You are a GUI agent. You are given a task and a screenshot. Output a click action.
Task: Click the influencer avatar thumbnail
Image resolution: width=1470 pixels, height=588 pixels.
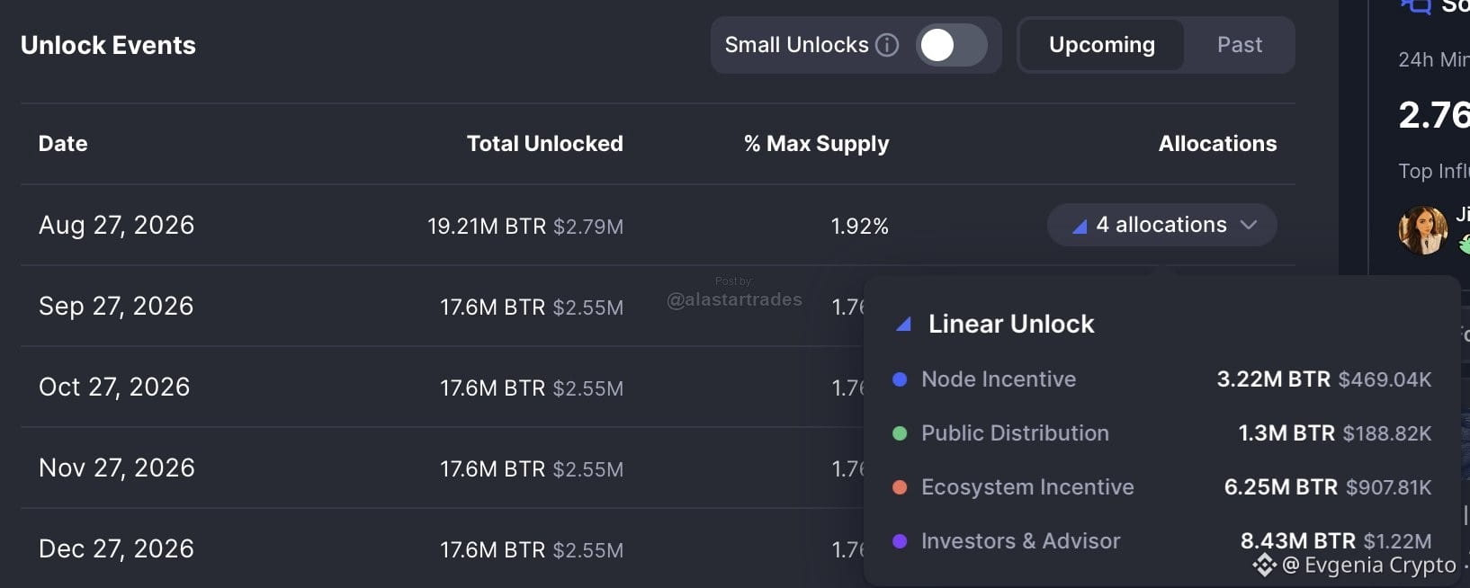click(x=1423, y=230)
